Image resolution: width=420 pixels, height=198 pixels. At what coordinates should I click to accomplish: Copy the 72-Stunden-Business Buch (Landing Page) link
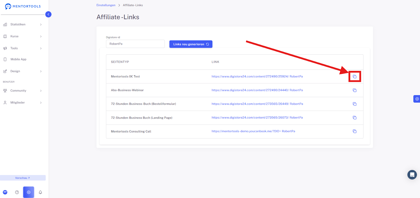click(354, 117)
